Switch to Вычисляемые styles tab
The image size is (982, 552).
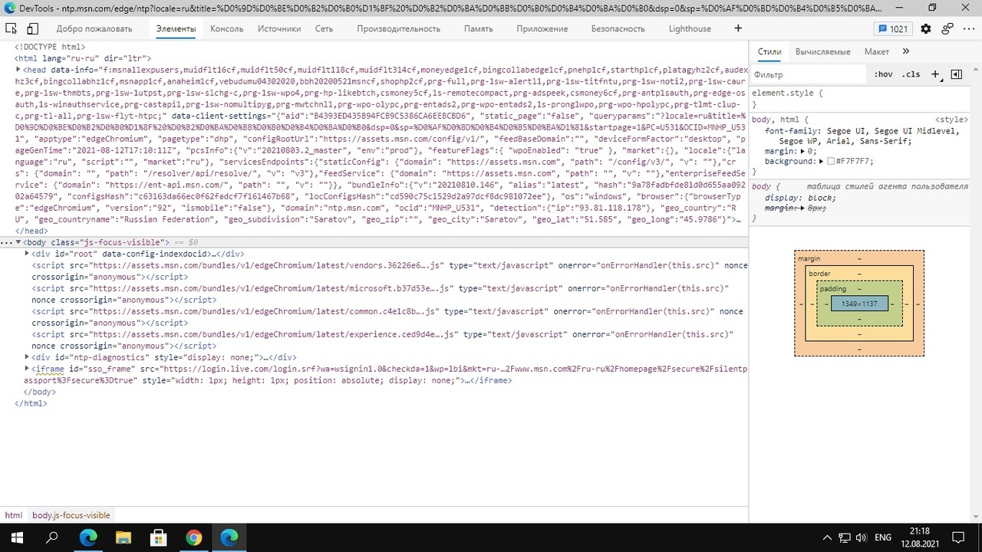click(x=822, y=51)
